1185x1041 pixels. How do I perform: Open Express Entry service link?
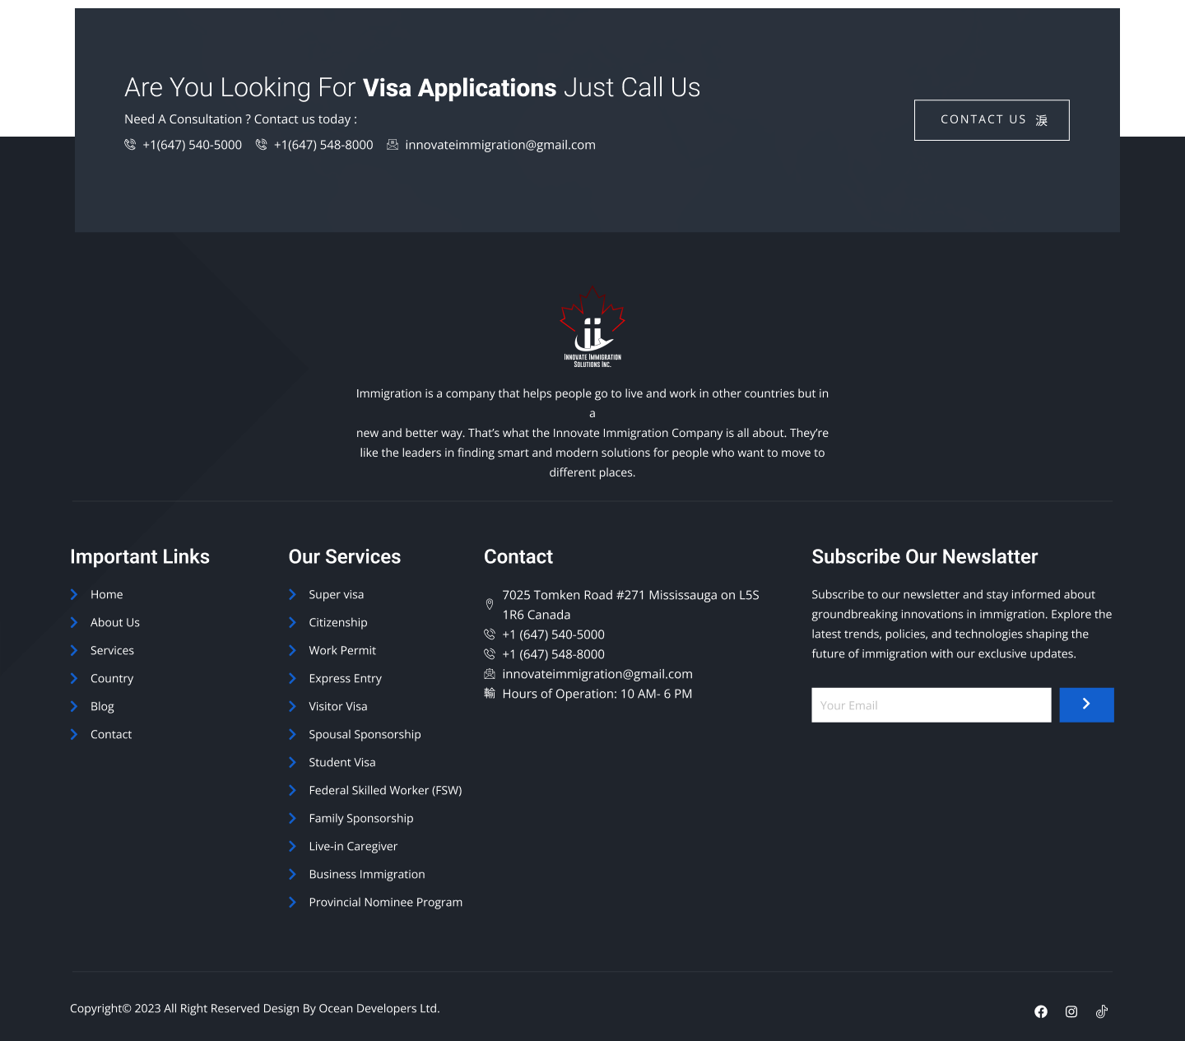(x=346, y=678)
